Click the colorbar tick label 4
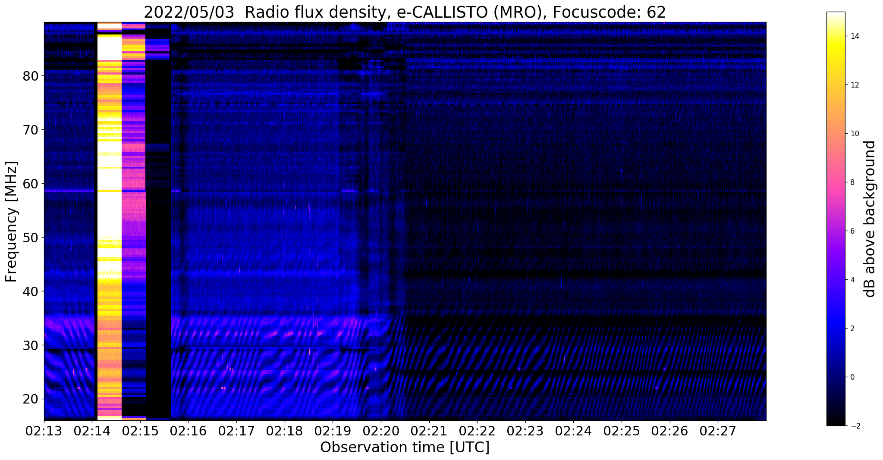The width and height of the screenshot is (883, 460). [x=852, y=280]
